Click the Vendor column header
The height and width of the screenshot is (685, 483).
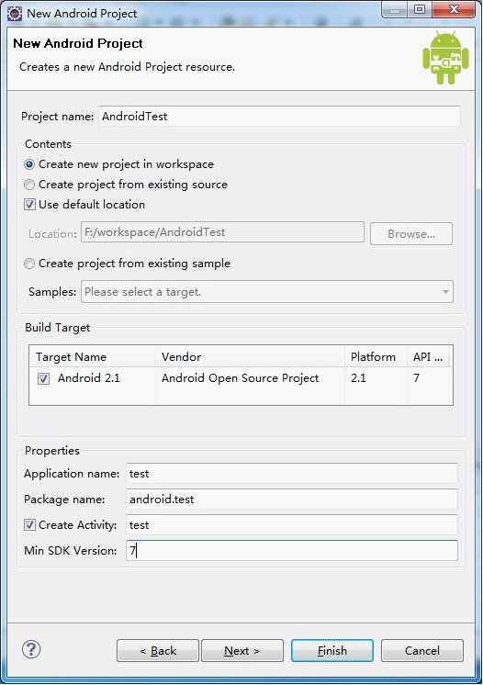pyautogui.click(x=251, y=357)
